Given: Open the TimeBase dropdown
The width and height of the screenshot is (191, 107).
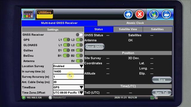Looking at the screenshot, I should [x=68, y=87].
